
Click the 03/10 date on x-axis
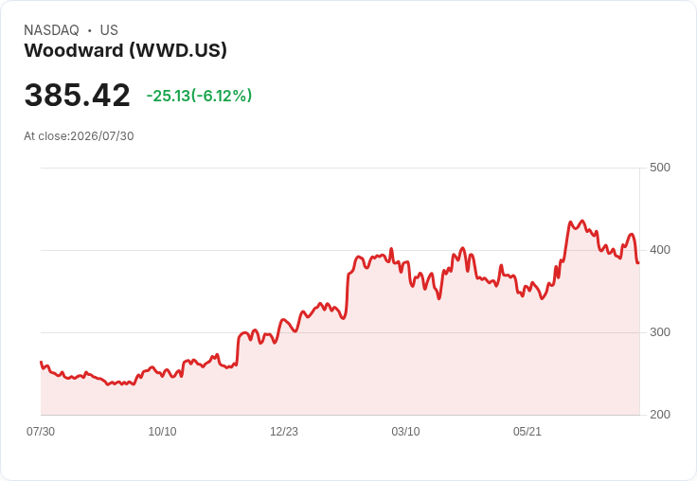pos(405,432)
